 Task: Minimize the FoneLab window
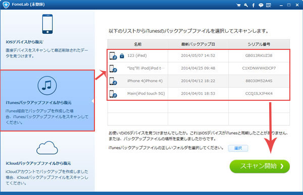[x=281, y=6]
